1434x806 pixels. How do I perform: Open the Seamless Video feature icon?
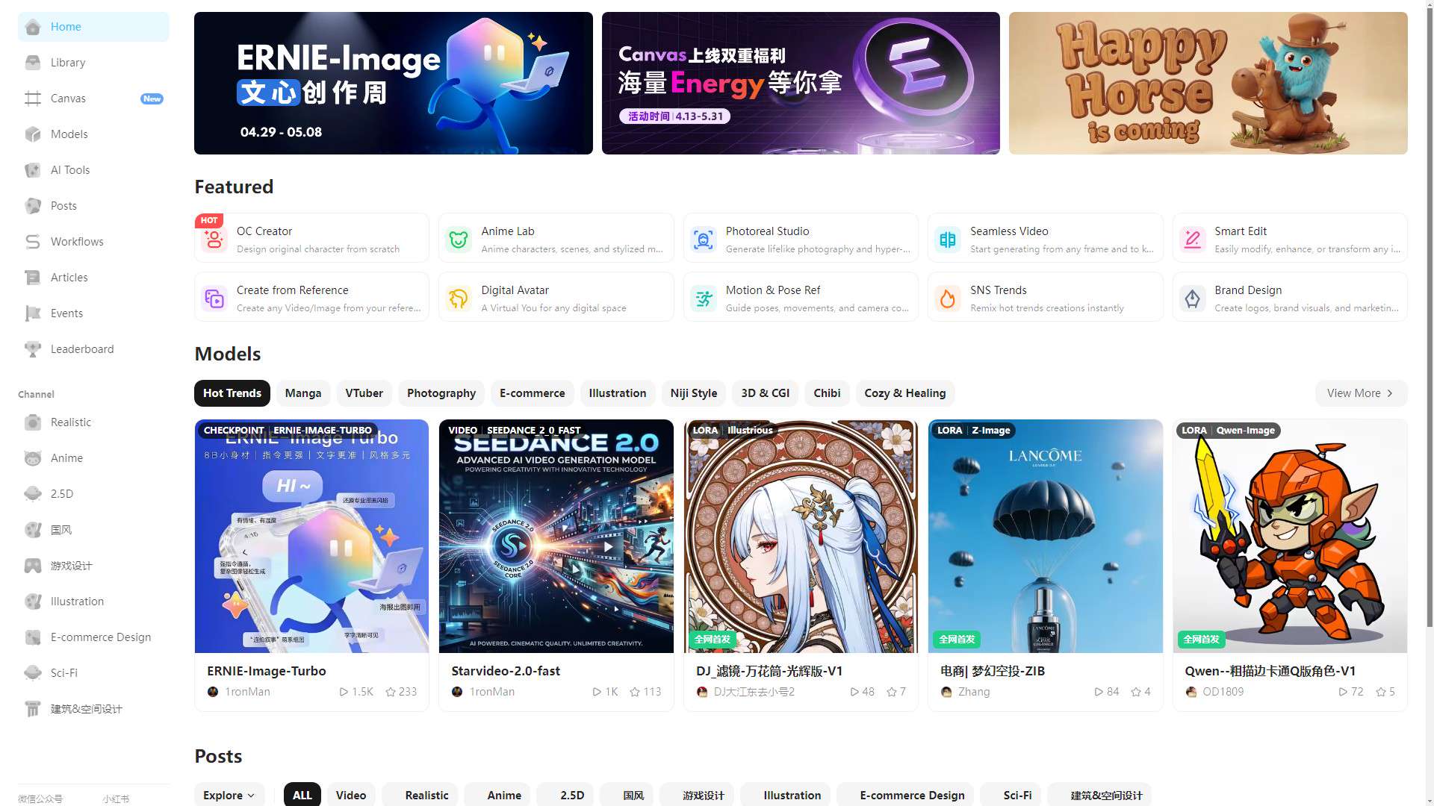(948, 240)
